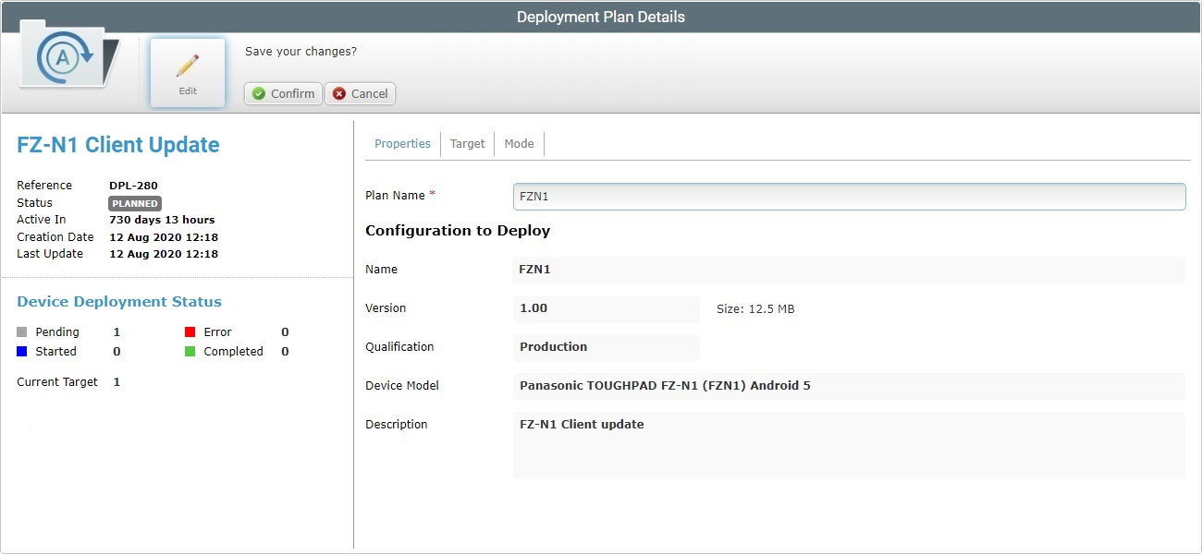Image resolution: width=1202 pixels, height=554 pixels.
Task: Select the Properties tab
Action: click(402, 143)
